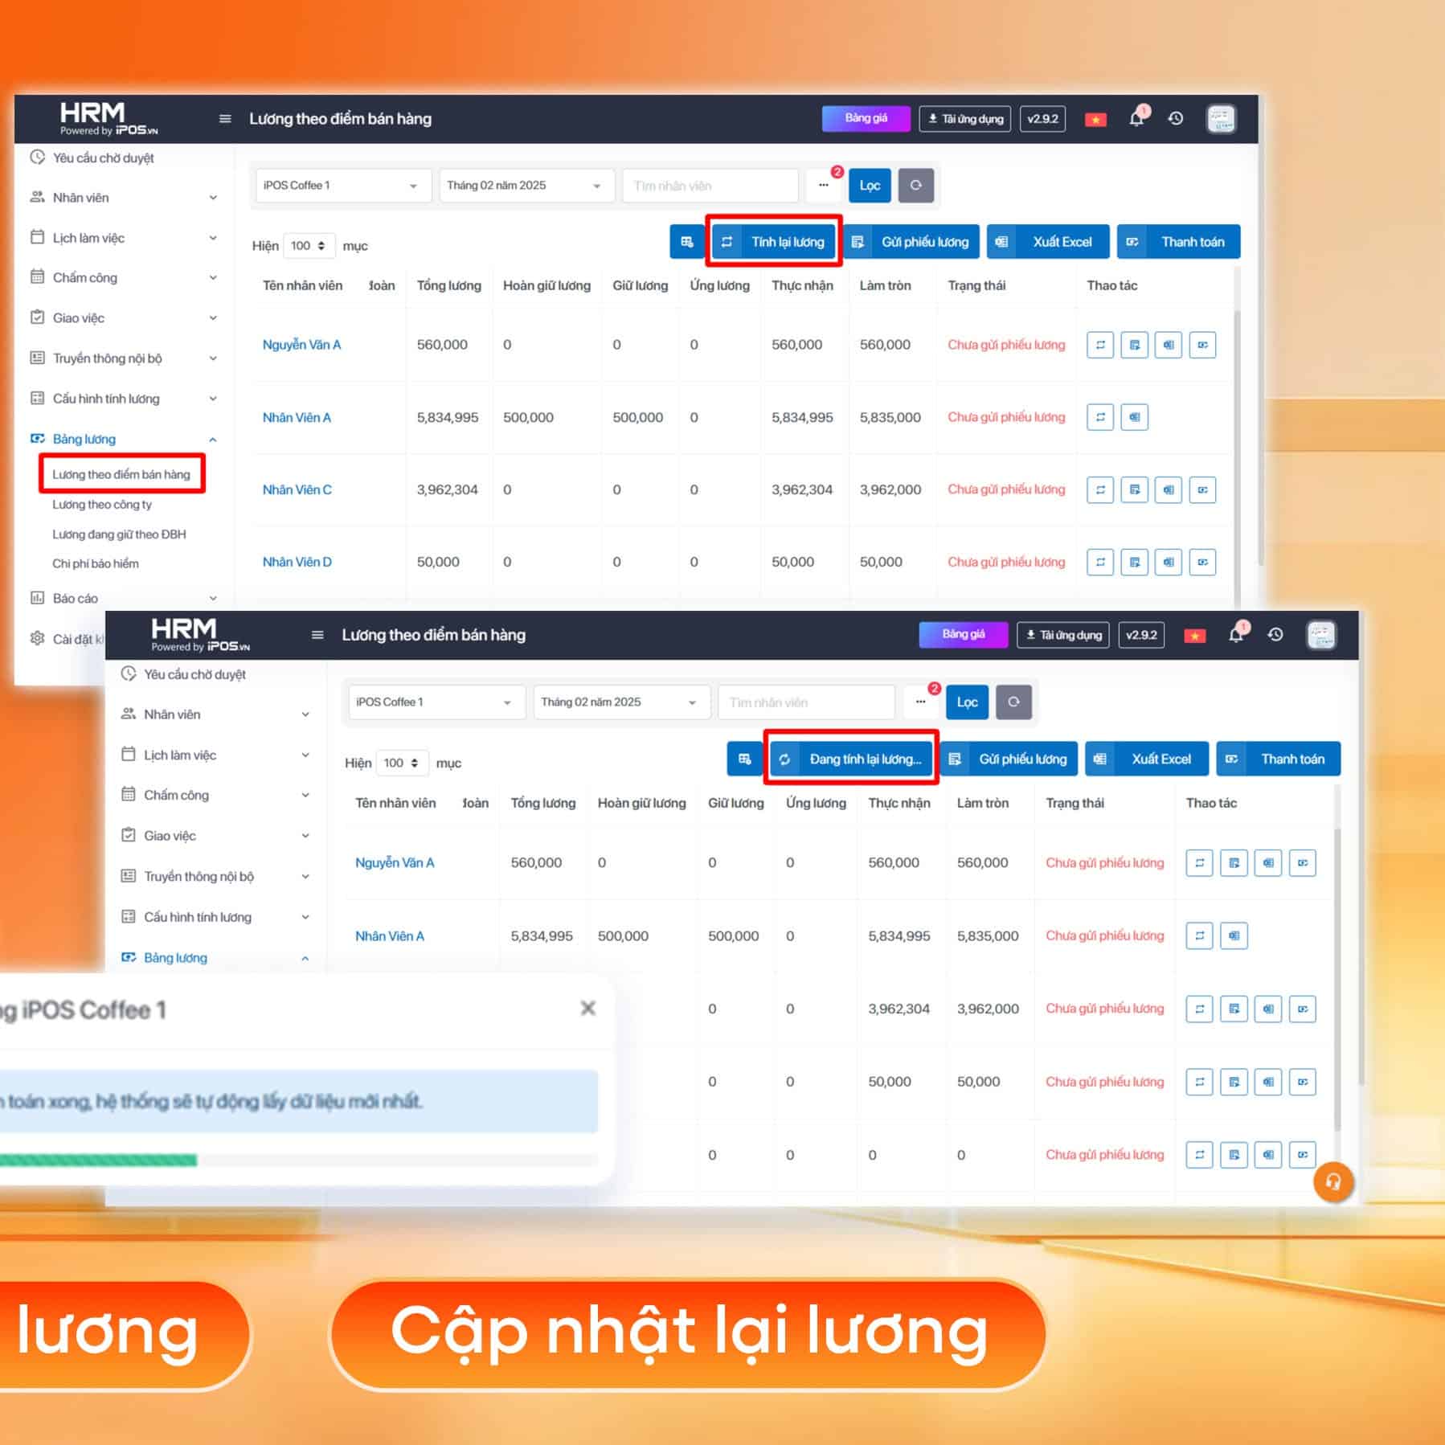Open Yêu cầu chờ duyệt in top window sidebar
The height and width of the screenshot is (1445, 1445).
point(92,158)
